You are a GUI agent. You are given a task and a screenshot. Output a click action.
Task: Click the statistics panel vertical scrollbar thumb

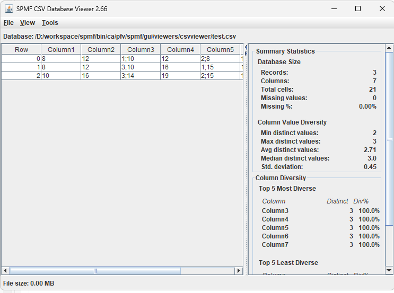389,139
